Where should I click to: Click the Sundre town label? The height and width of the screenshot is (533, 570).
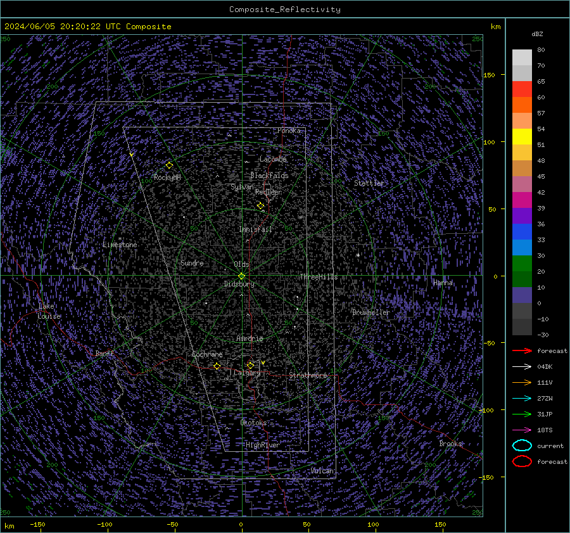[192, 262]
